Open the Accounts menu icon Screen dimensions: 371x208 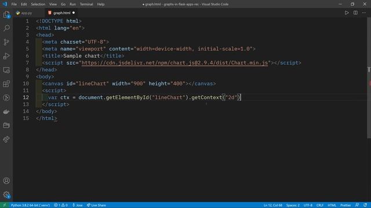click(6, 181)
